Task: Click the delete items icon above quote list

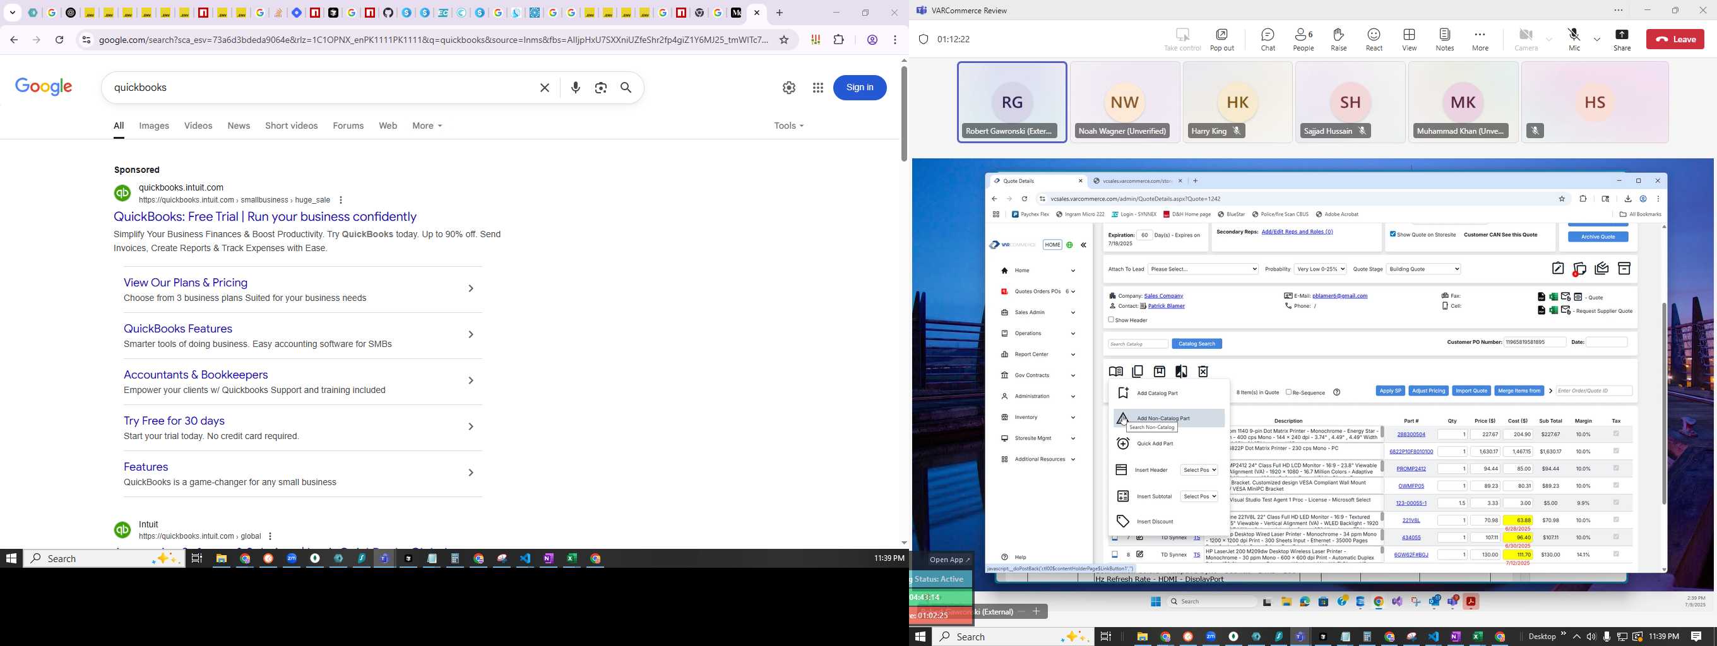Action: coord(1203,372)
